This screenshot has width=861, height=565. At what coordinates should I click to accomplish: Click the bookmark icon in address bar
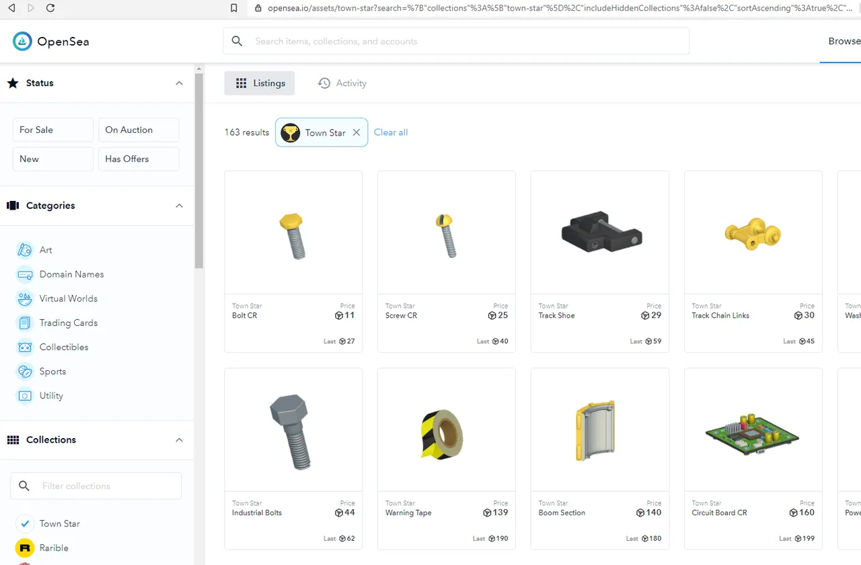(x=234, y=8)
